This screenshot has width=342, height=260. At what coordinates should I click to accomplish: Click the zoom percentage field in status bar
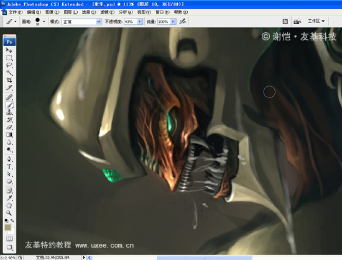(8, 258)
